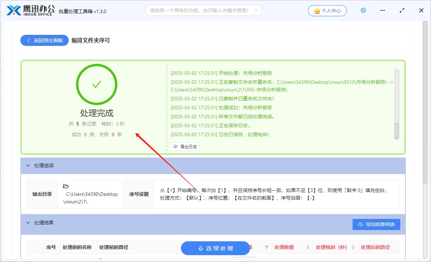Viewport: 431px width, 262px height.
Task: Click the 输出目录 label cell
Action: (42, 194)
